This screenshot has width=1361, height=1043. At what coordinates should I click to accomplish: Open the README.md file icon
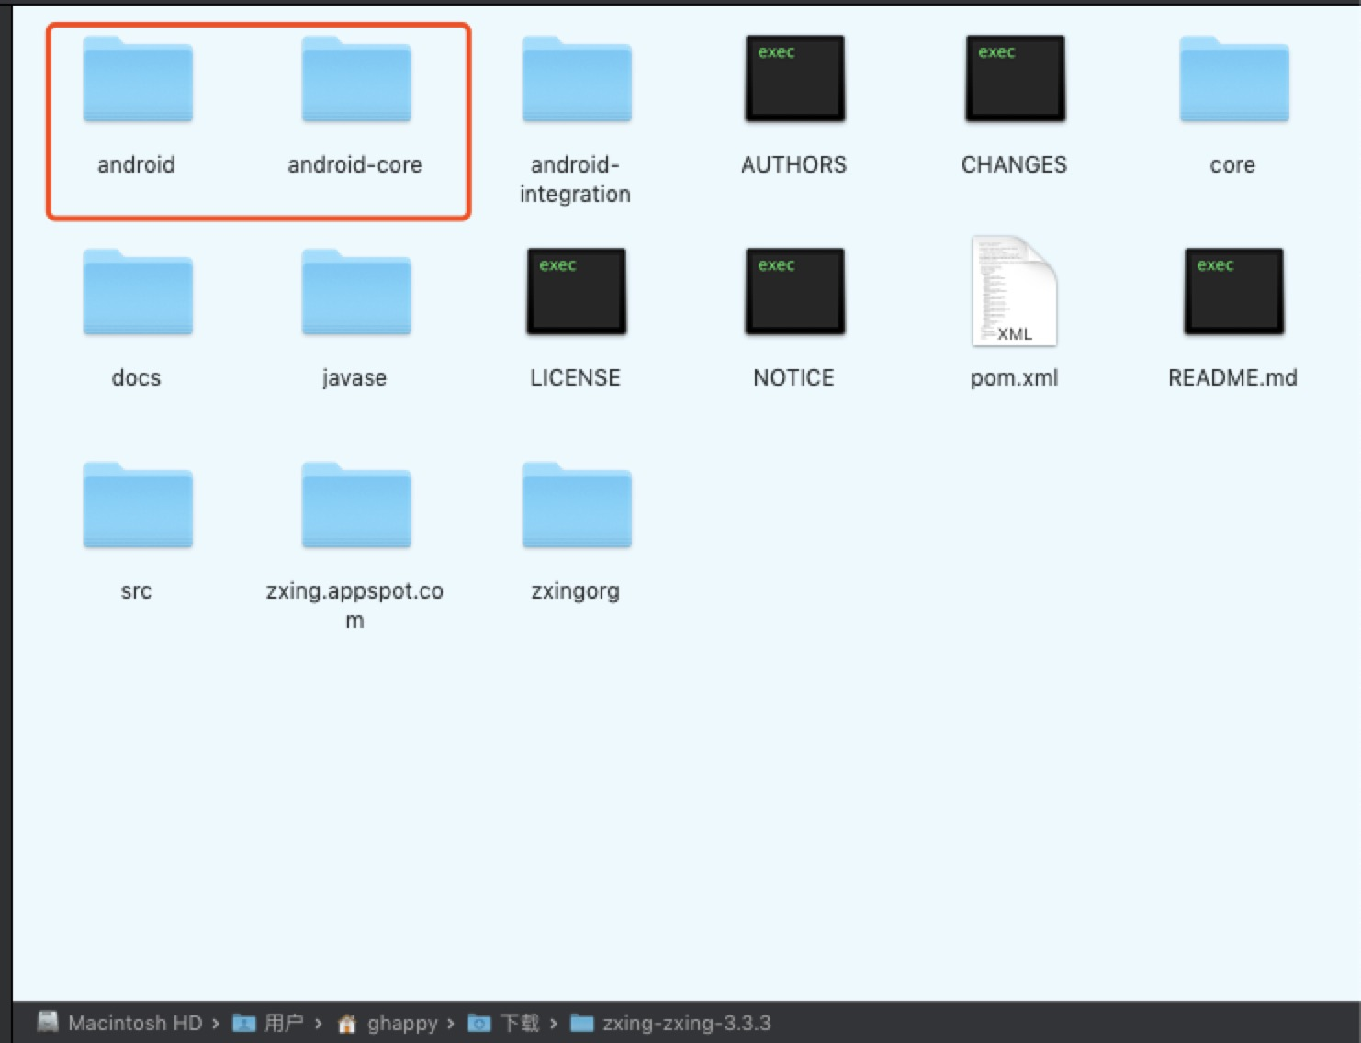[1233, 292]
